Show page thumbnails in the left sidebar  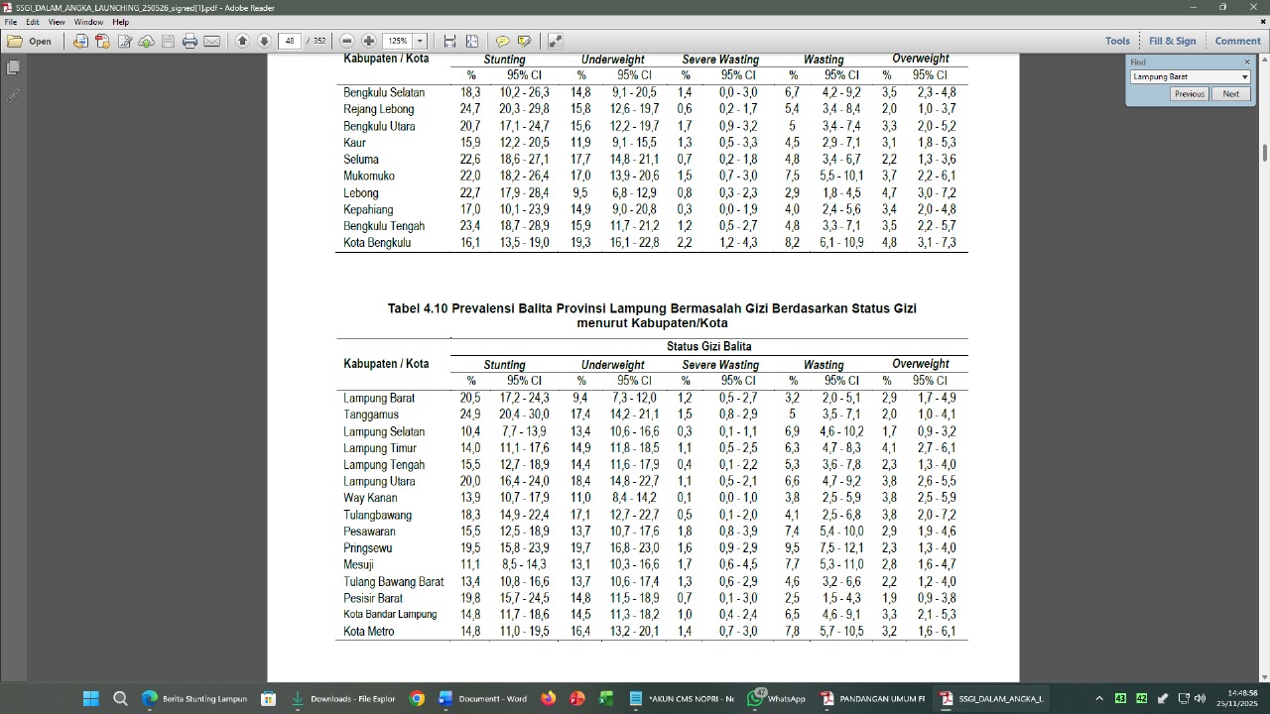(13, 68)
